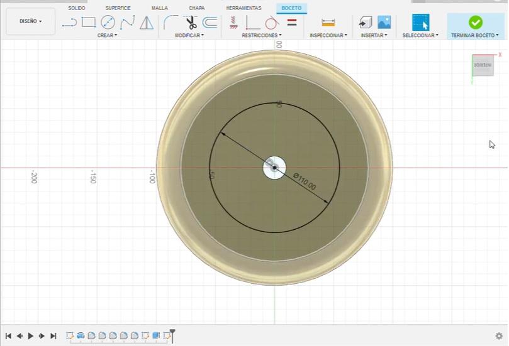Switch to the CHAPA tab

click(x=197, y=8)
